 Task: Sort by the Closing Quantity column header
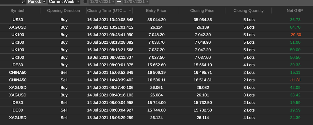pyautogui.click(x=249, y=11)
